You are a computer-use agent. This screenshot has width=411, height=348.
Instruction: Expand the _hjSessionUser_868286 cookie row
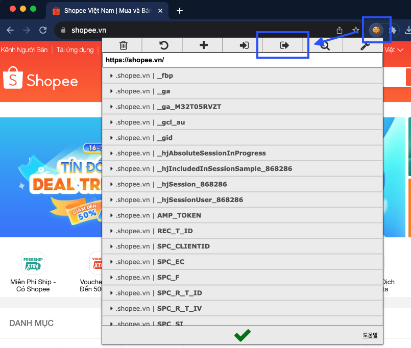[243, 200]
